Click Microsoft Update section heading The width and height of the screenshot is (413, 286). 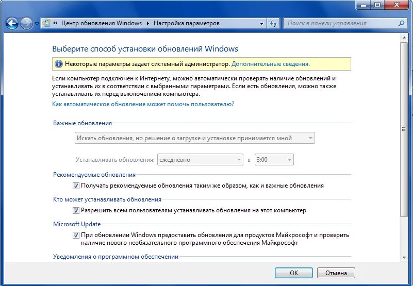[x=77, y=224]
